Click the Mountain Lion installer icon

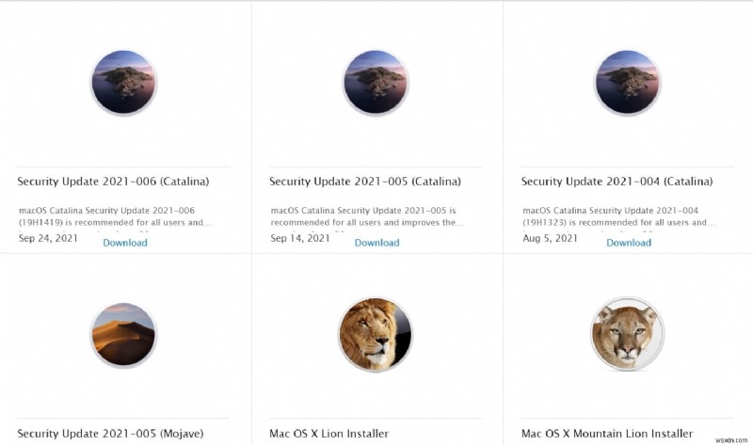(x=628, y=335)
